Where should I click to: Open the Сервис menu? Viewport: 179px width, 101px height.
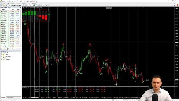(x=24, y=3)
